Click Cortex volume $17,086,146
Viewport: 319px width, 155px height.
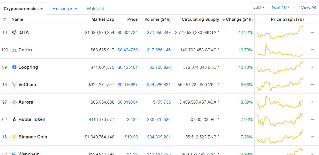tap(159, 50)
